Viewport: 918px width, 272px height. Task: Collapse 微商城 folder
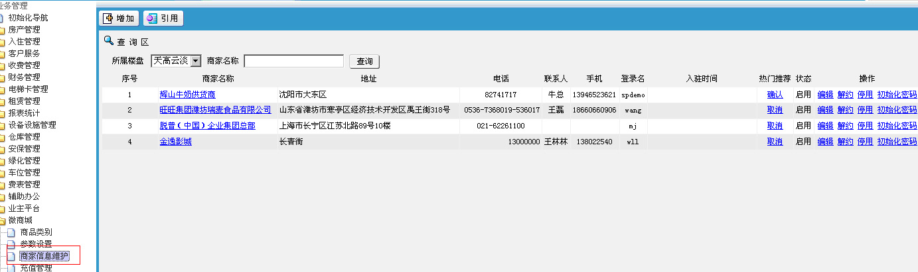[20, 220]
